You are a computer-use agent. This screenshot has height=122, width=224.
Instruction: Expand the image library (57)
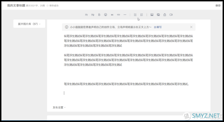[29, 24]
